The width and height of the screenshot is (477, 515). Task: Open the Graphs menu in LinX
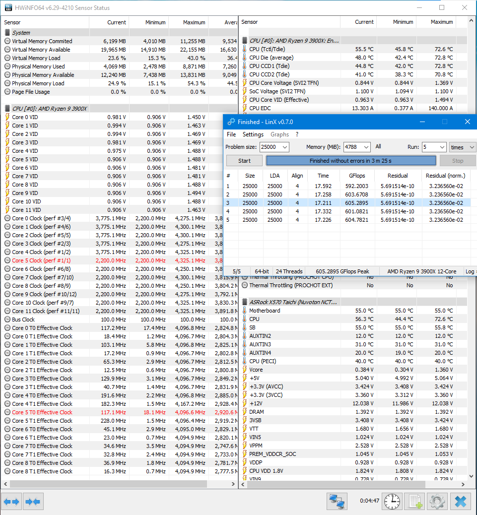[x=279, y=134]
